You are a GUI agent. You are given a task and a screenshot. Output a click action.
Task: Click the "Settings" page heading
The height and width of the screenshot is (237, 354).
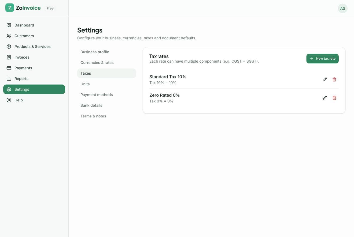(x=90, y=30)
